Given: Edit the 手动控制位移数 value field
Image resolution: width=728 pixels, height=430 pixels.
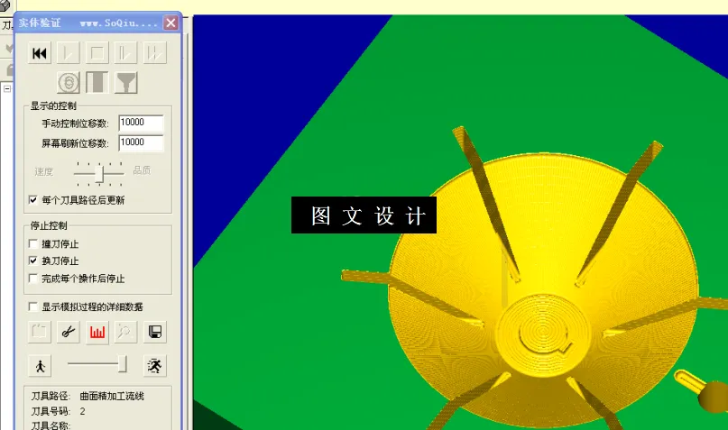Looking at the screenshot, I should (x=141, y=123).
